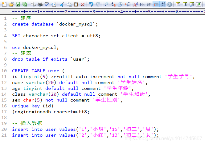
Task: Delete selection with the red X icon
Action: pyautogui.click(x=83, y=4)
